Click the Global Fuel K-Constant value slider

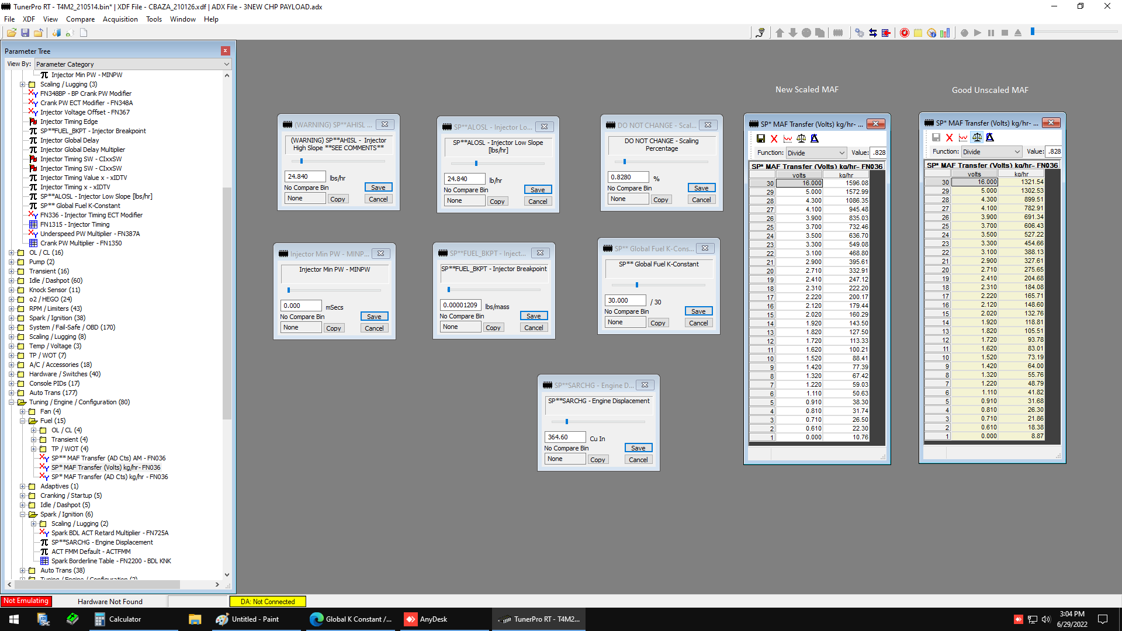636,285
